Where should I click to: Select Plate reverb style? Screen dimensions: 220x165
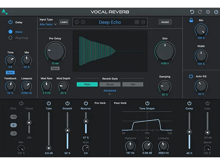point(87,84)
